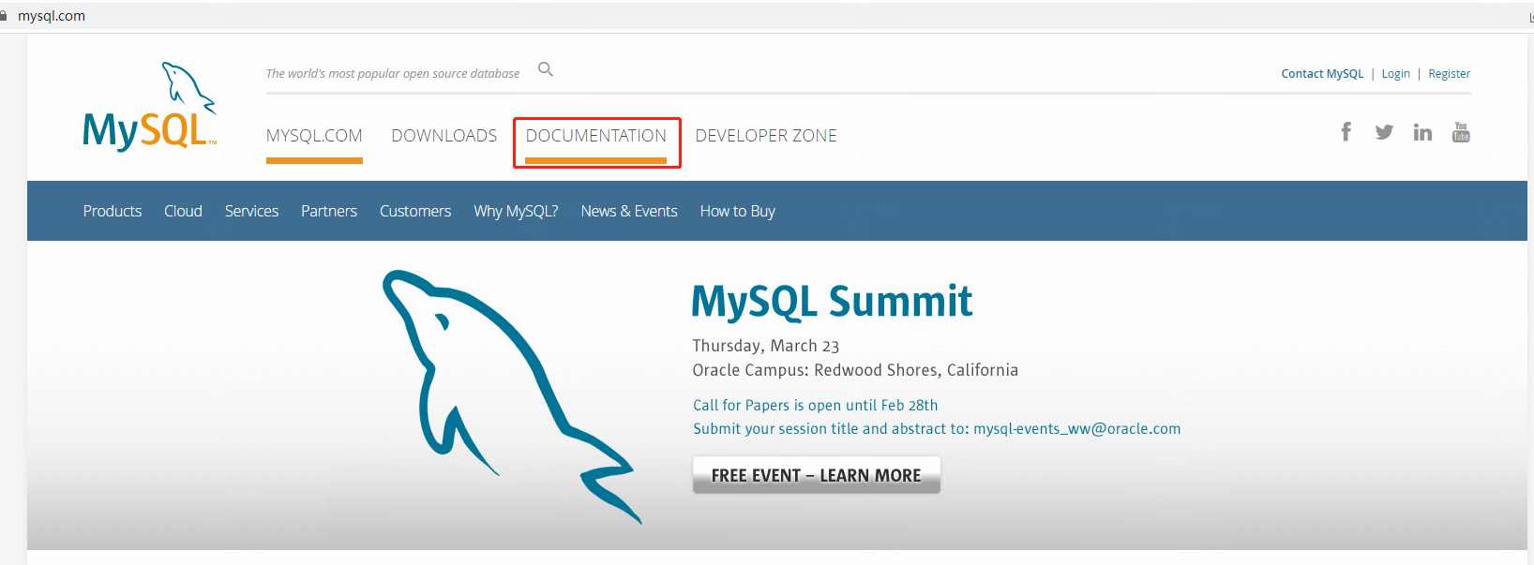
Task: Select the MYSQL.COM tab
Action: tap(314, 136)
